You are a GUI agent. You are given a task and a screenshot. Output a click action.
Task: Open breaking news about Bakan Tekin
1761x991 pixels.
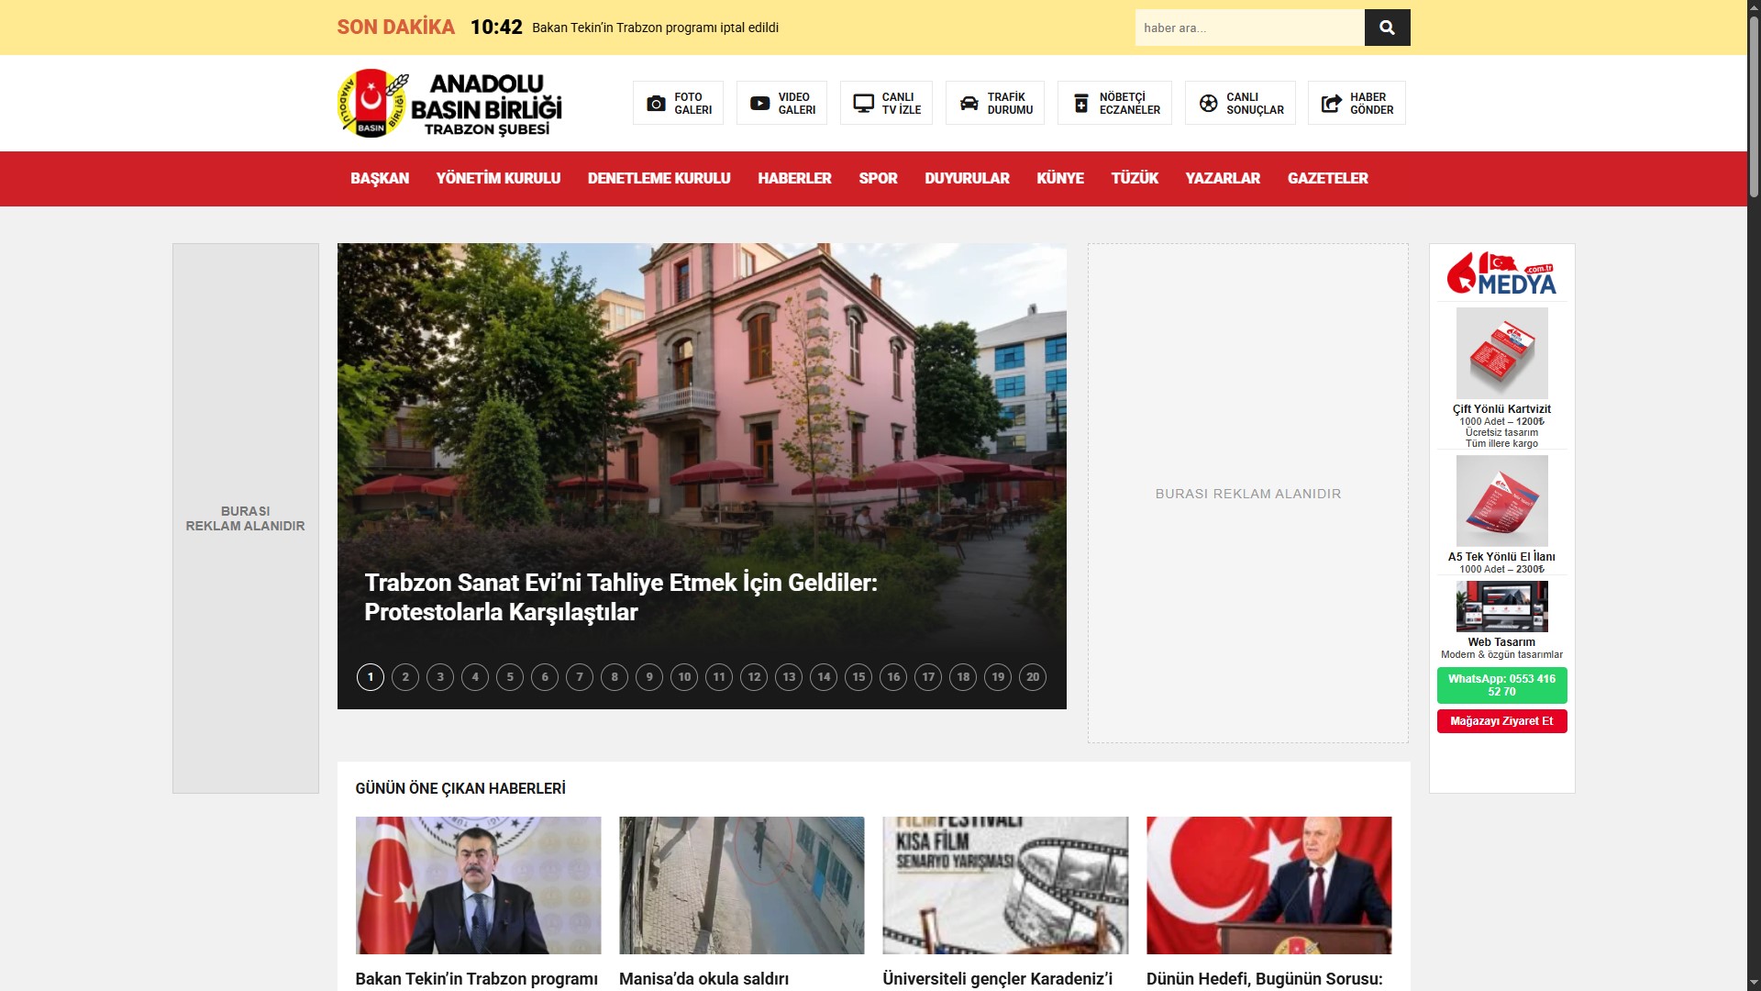tap(655, 28)
